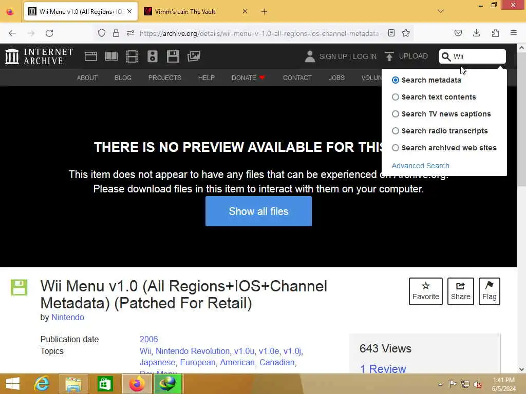Open the DONATE menu item
This screenshot has width=526, height=394.
pos(248,78)
